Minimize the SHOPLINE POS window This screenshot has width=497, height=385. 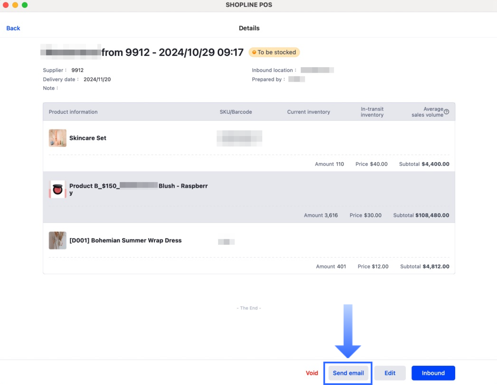tap(15, 5)
